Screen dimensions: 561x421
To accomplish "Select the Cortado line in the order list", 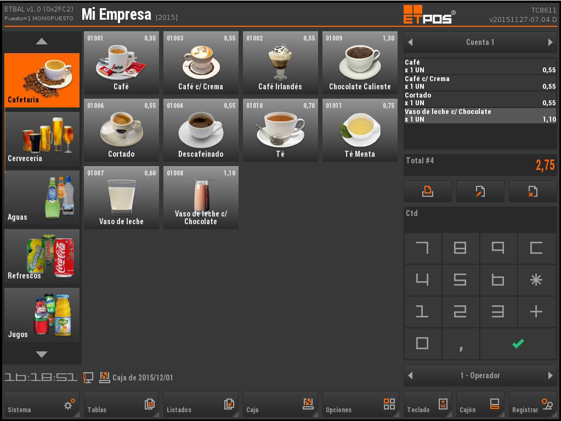I will click(480, 99).
